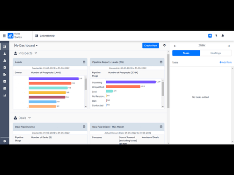234x175 pixels.
Task: Click main dashboard vertical scrollbar
Action: coord(168,81)
